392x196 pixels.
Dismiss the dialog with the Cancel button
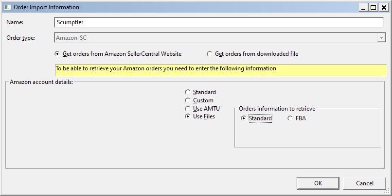pos(365,183)
